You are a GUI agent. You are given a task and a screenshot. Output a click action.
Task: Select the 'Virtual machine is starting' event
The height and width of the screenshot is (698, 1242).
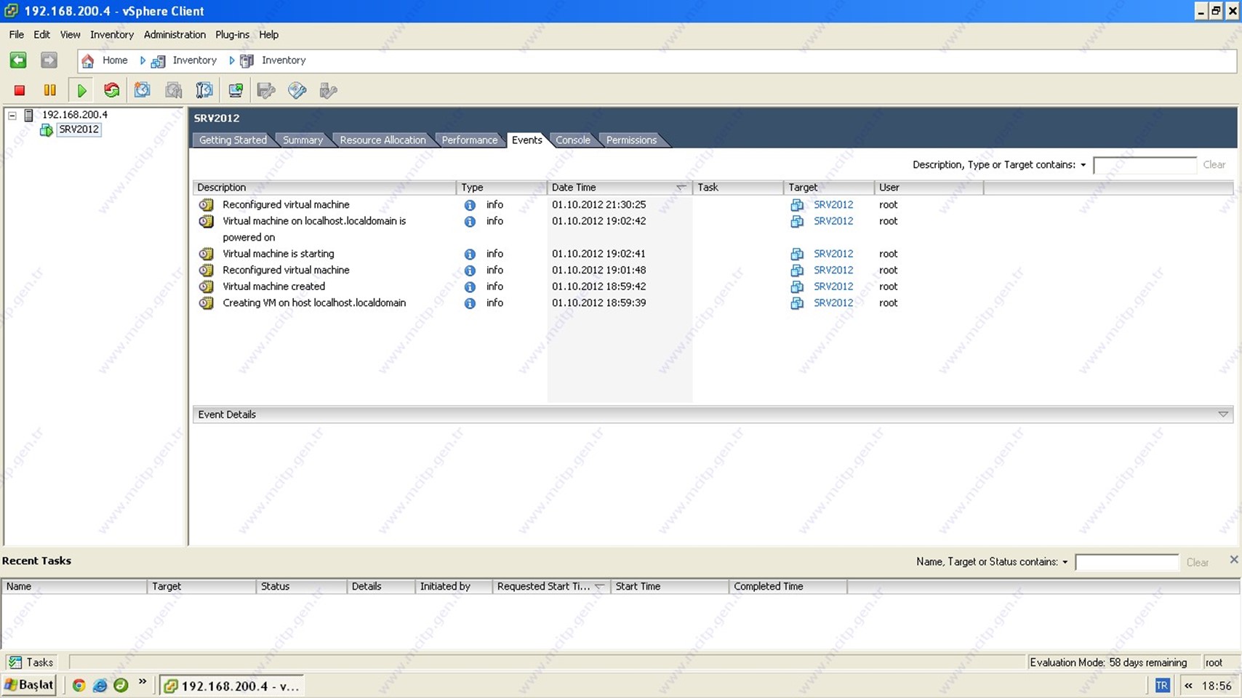[278, 254]
